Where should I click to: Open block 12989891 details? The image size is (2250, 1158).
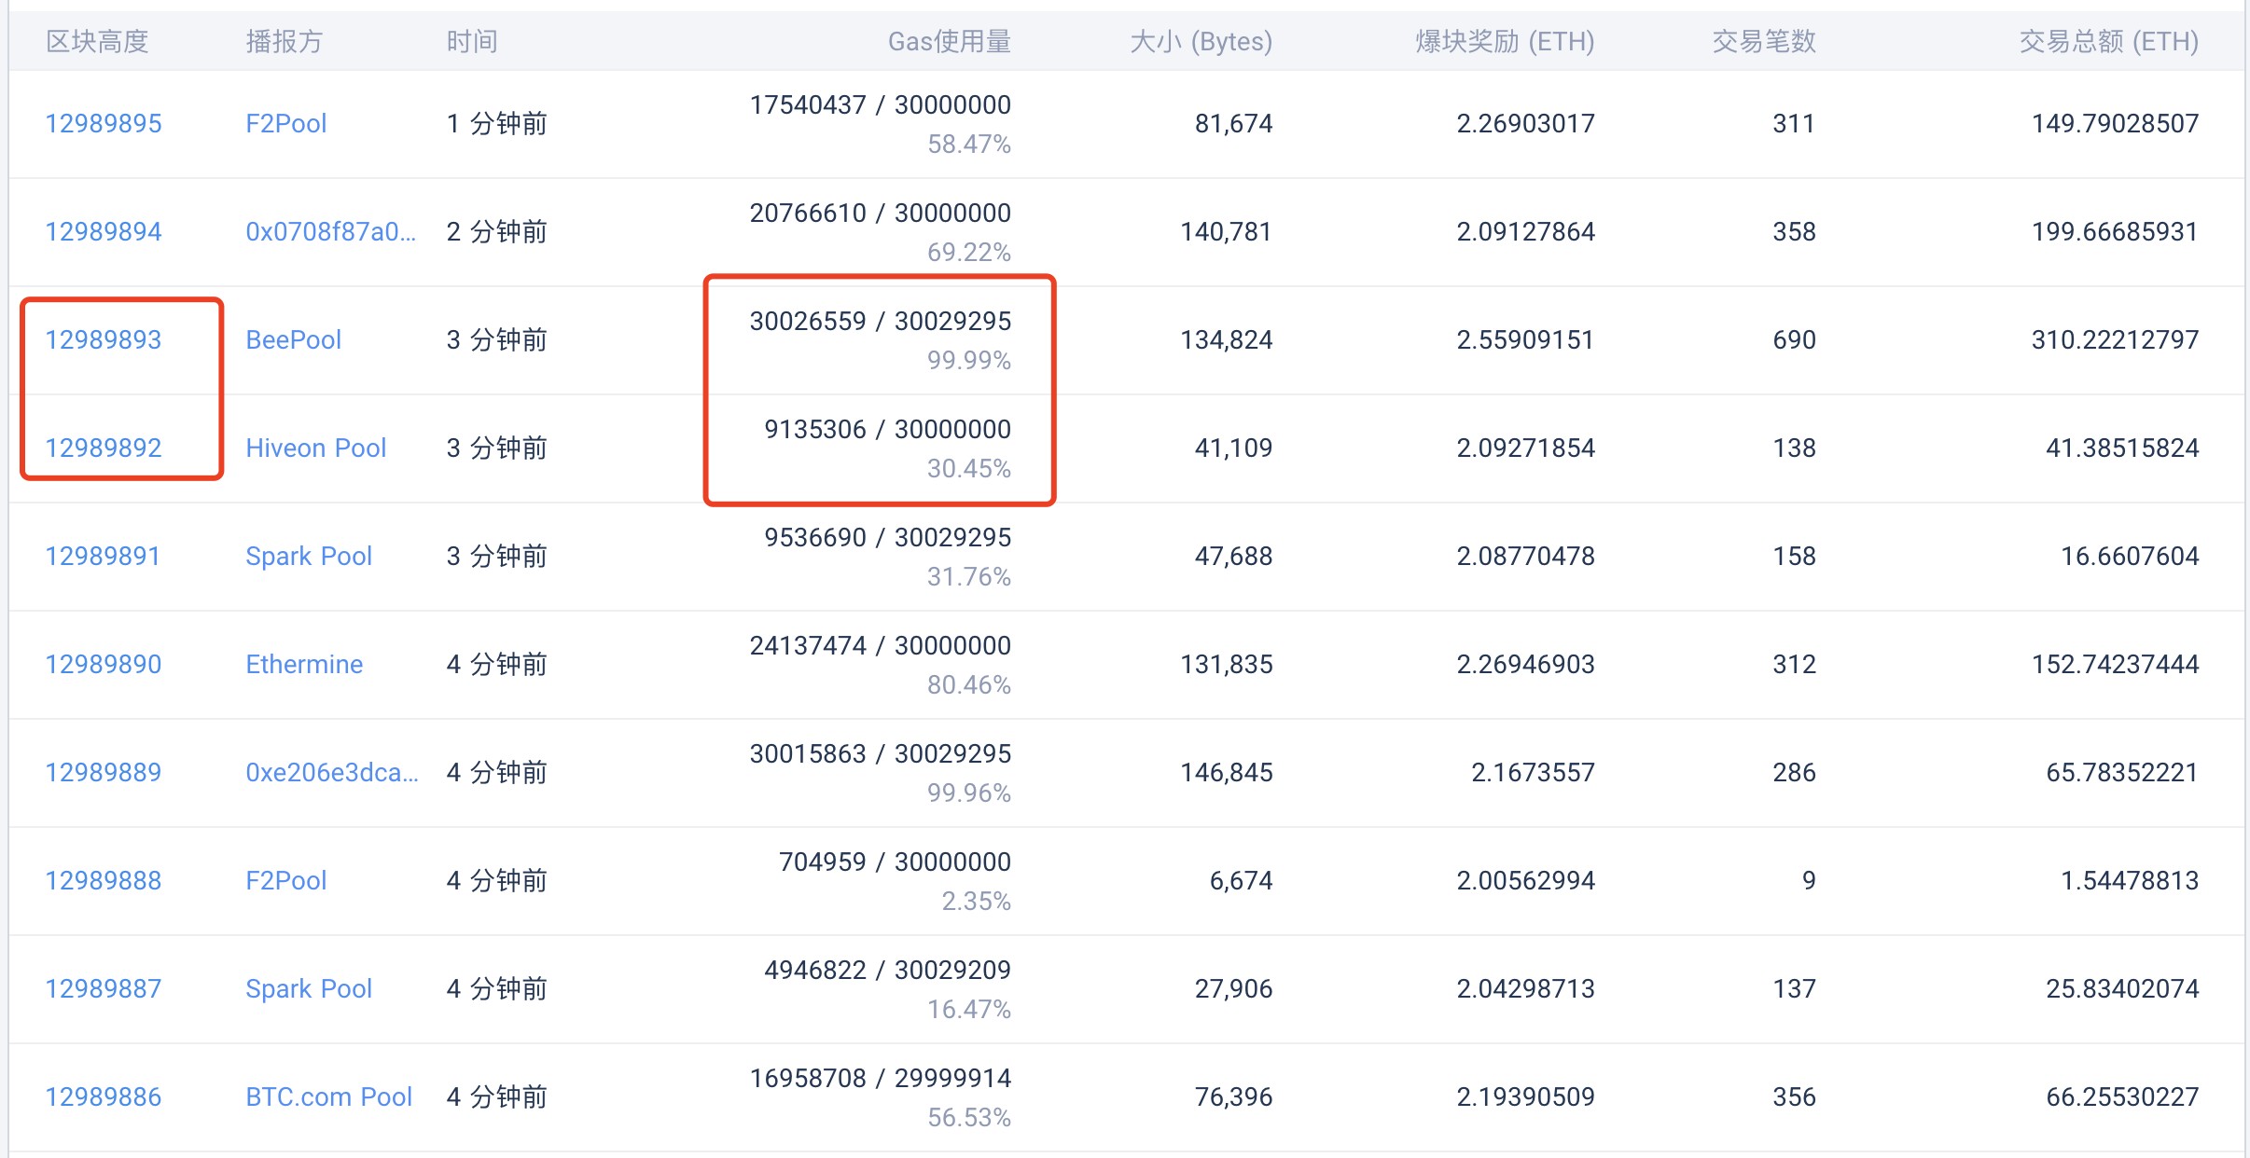(103, 556)
